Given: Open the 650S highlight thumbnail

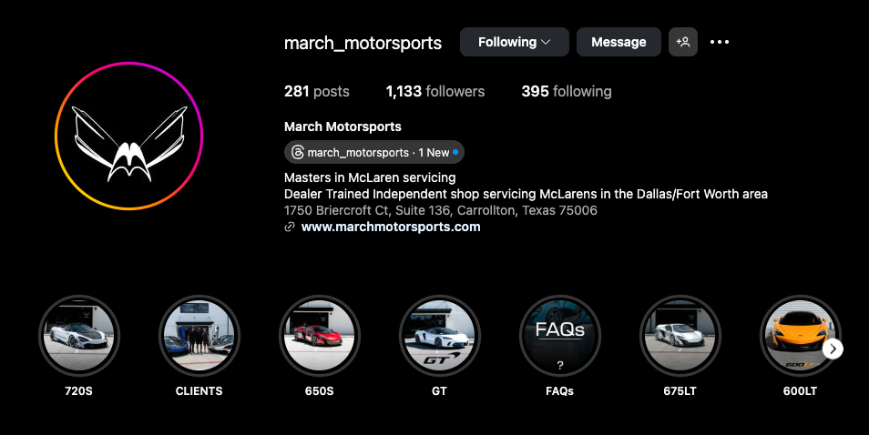Looking at the screenshot, I should click(x=319, y=336).
